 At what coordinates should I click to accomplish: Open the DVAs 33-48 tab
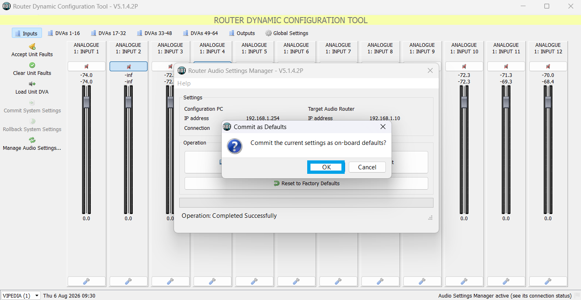(x=154, y=33)
